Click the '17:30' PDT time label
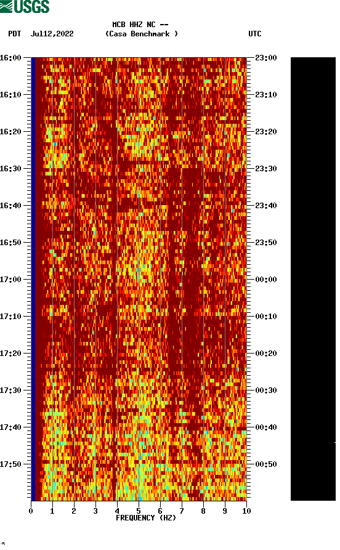The image size is (340, 550). tap(10, 390)
